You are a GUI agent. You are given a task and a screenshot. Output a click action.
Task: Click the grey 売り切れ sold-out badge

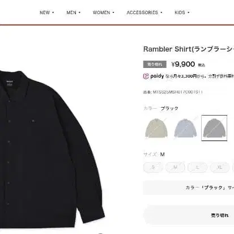point(155,65)
